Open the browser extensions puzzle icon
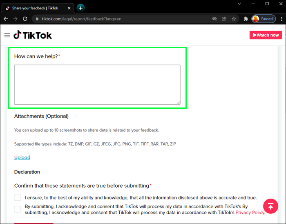 point(246,19)
